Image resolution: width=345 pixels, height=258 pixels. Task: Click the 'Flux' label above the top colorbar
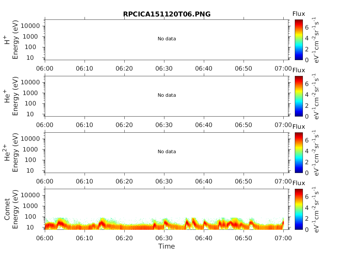[299, 14]
